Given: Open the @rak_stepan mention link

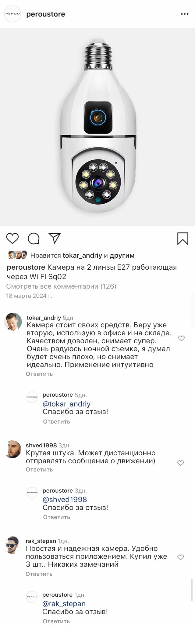Looking at the screenshot, I should [64, 604].
